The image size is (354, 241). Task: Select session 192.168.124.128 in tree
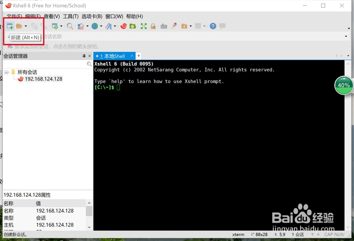pos(44,79)
